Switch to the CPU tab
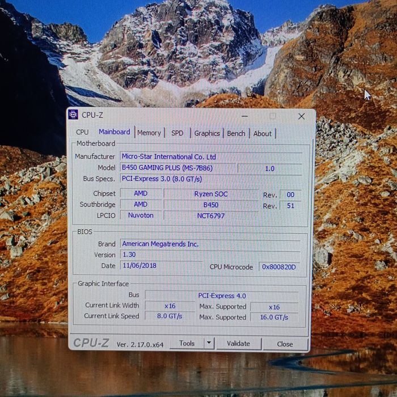Image resolution: width=397 pixels, height=397 pixels. pyautogui.click(x=82, y=132)
